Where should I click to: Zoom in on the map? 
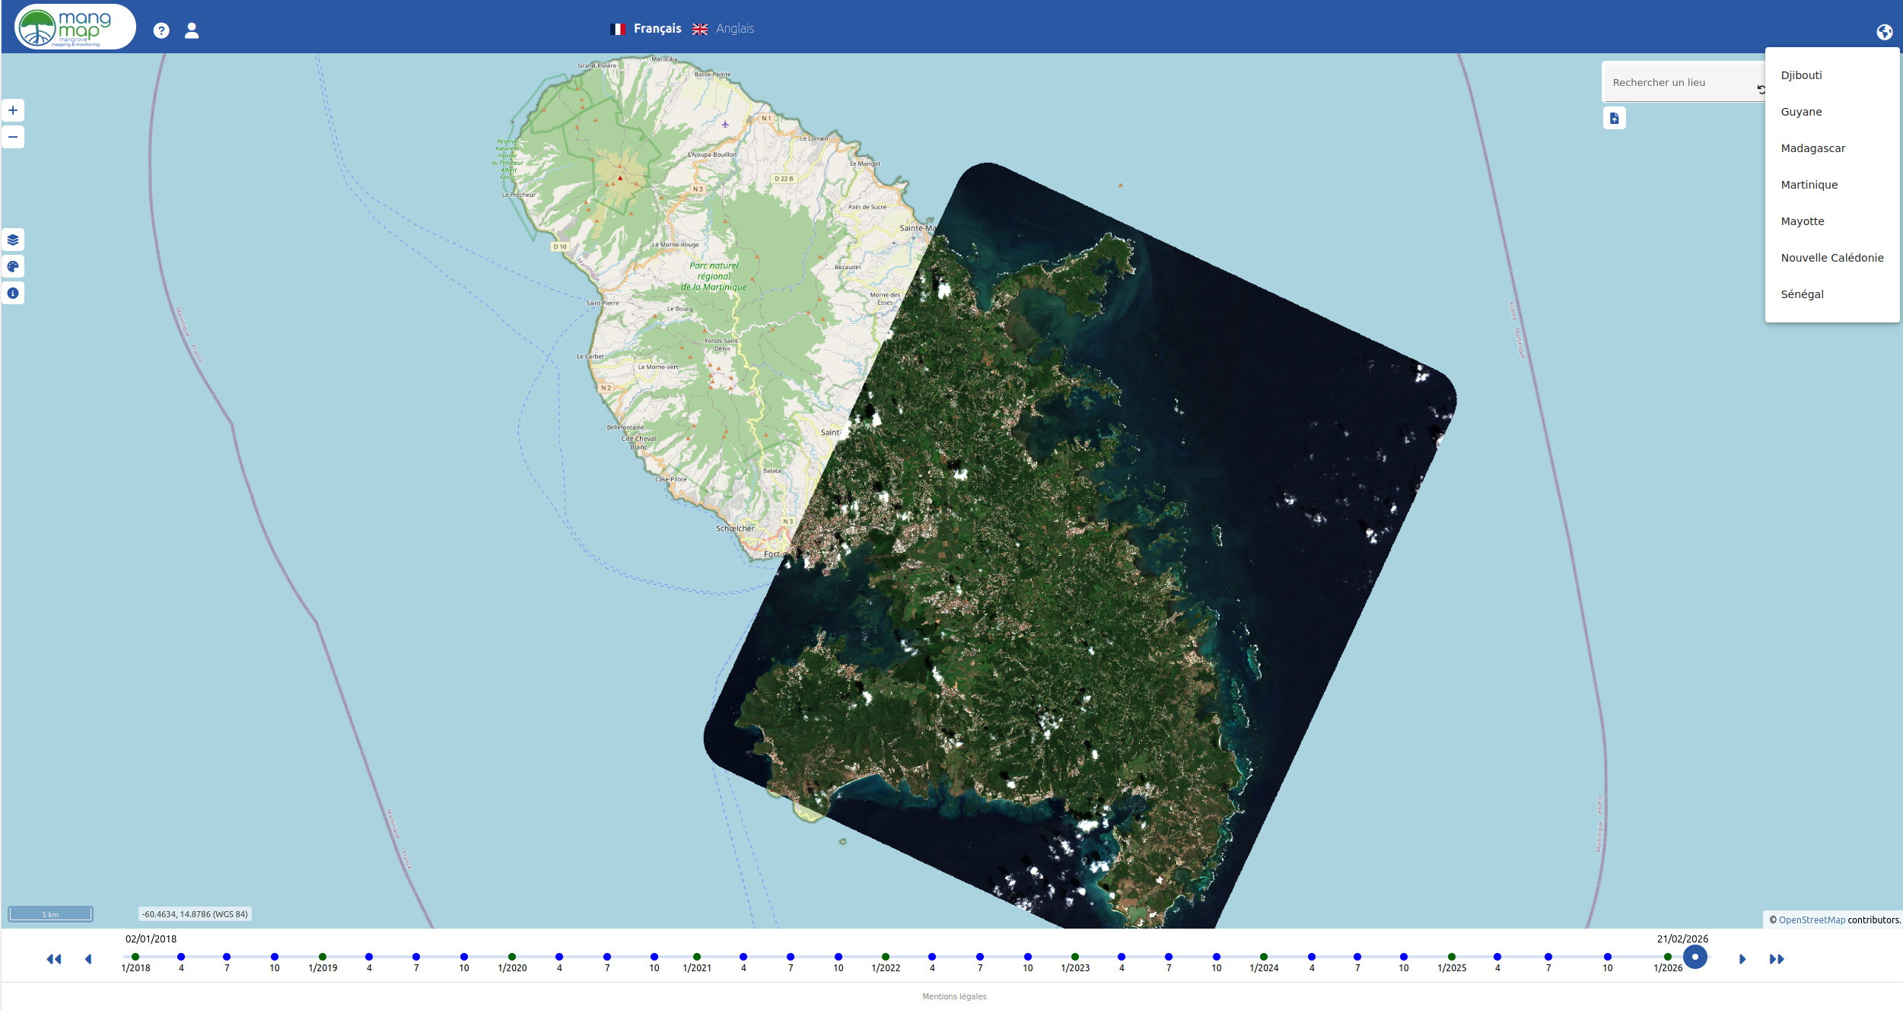pos(13,111)
